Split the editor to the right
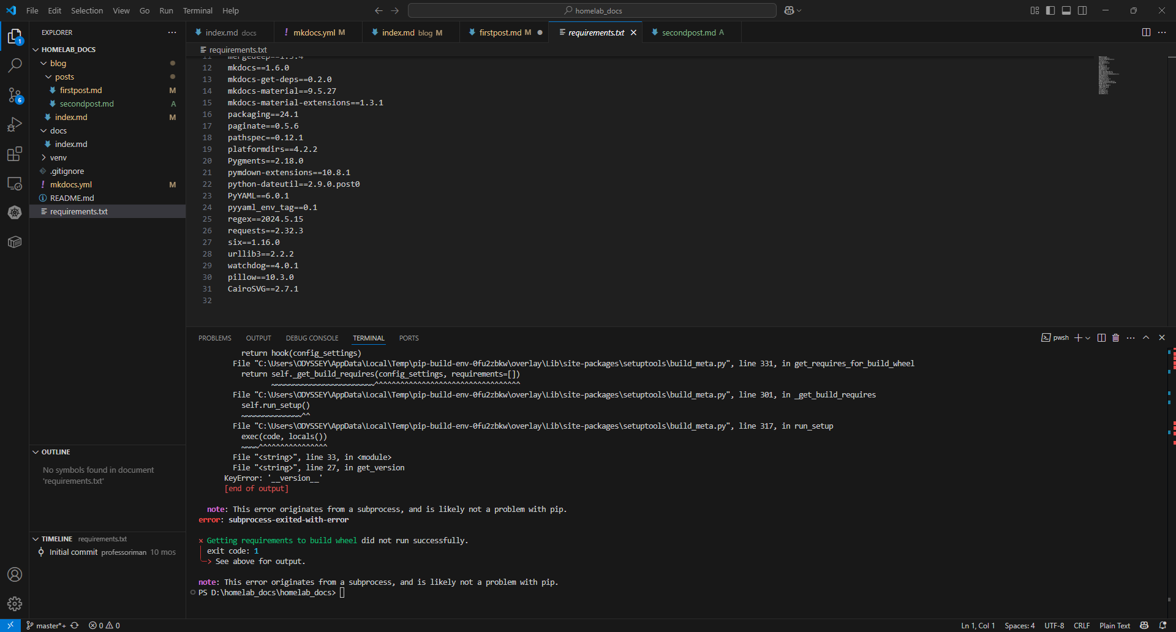This screenshot has height=632, width=1176. pyautogui.click(x=1146, y=32)
